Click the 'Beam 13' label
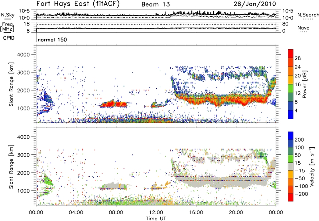The image size is (319, 221). 156,4
